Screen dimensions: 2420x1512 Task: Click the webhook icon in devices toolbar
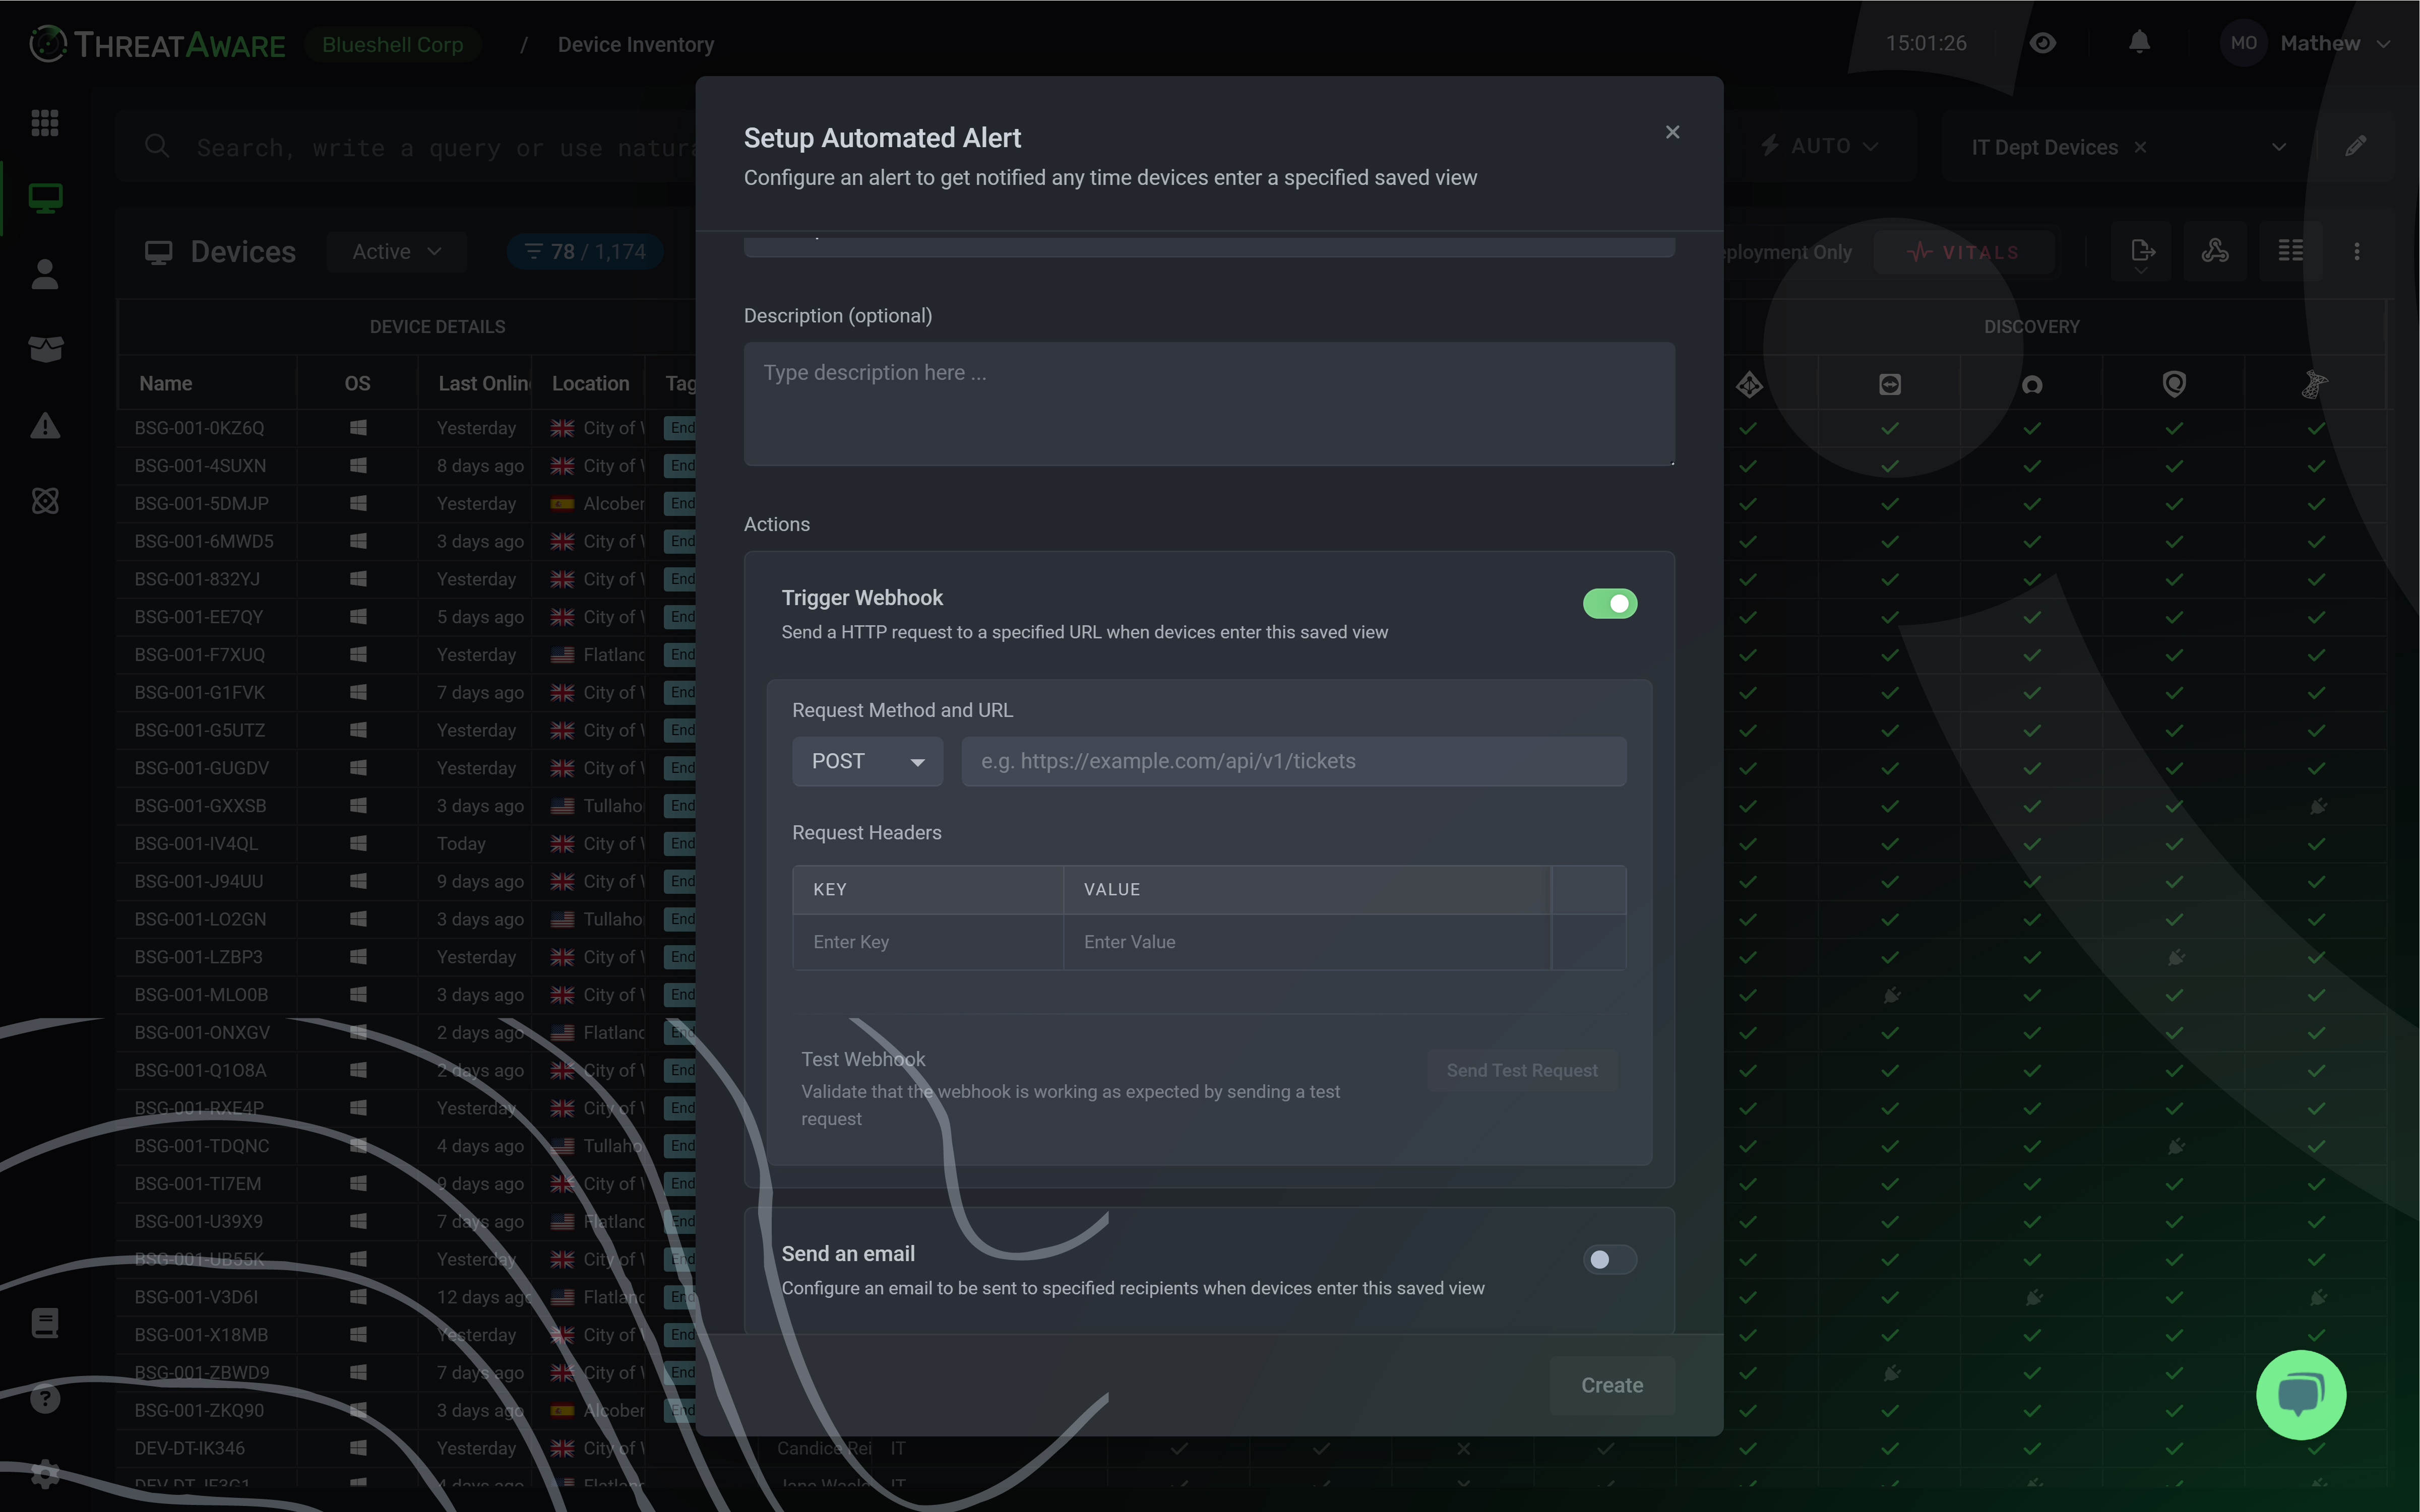coord(2215,251)
